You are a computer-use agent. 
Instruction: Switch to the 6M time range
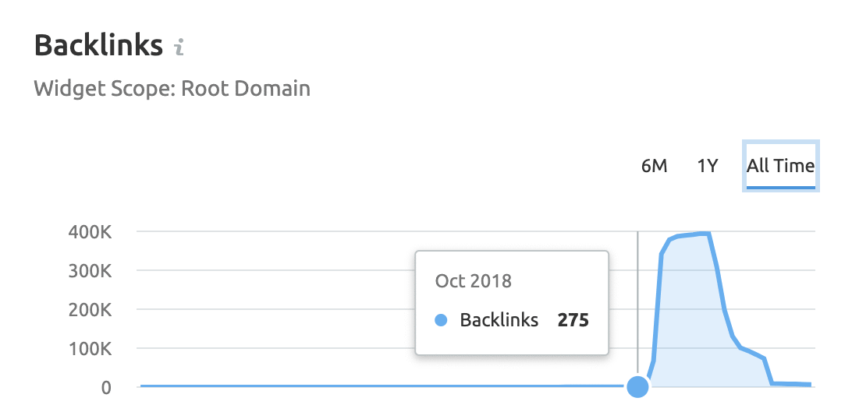(654, 166)
